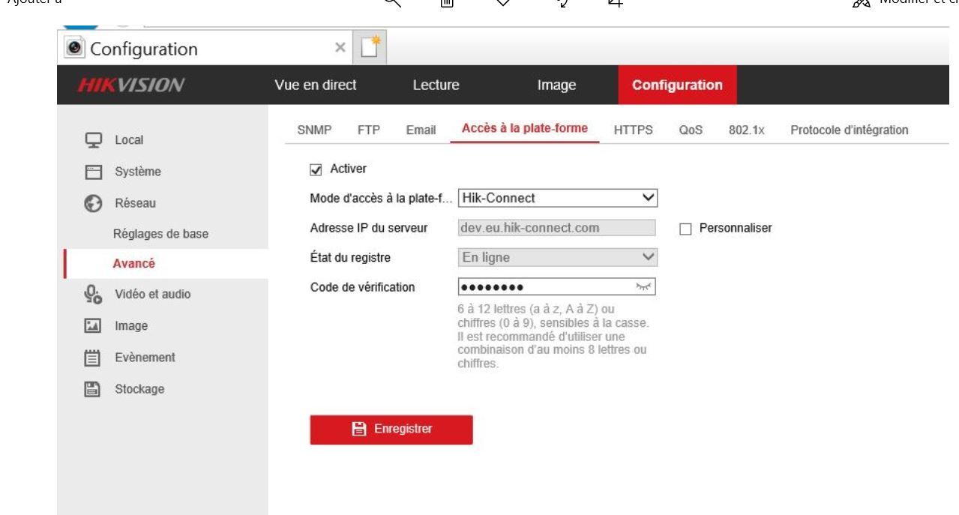The width and height of the screenshot is (959, 515).
Task: Open the Local settings section
Action: [128, 139]
